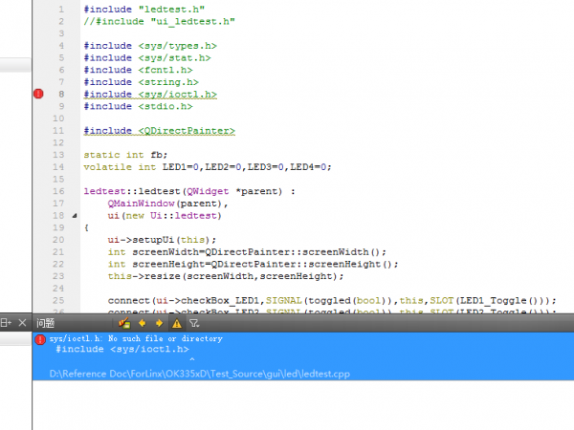Click red error marker beside line 8
The height and width of the screenshot is (430, 574).
pyautogui.click(x=39, y=95)
